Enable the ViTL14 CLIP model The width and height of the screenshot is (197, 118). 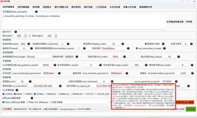pos(85,94)
